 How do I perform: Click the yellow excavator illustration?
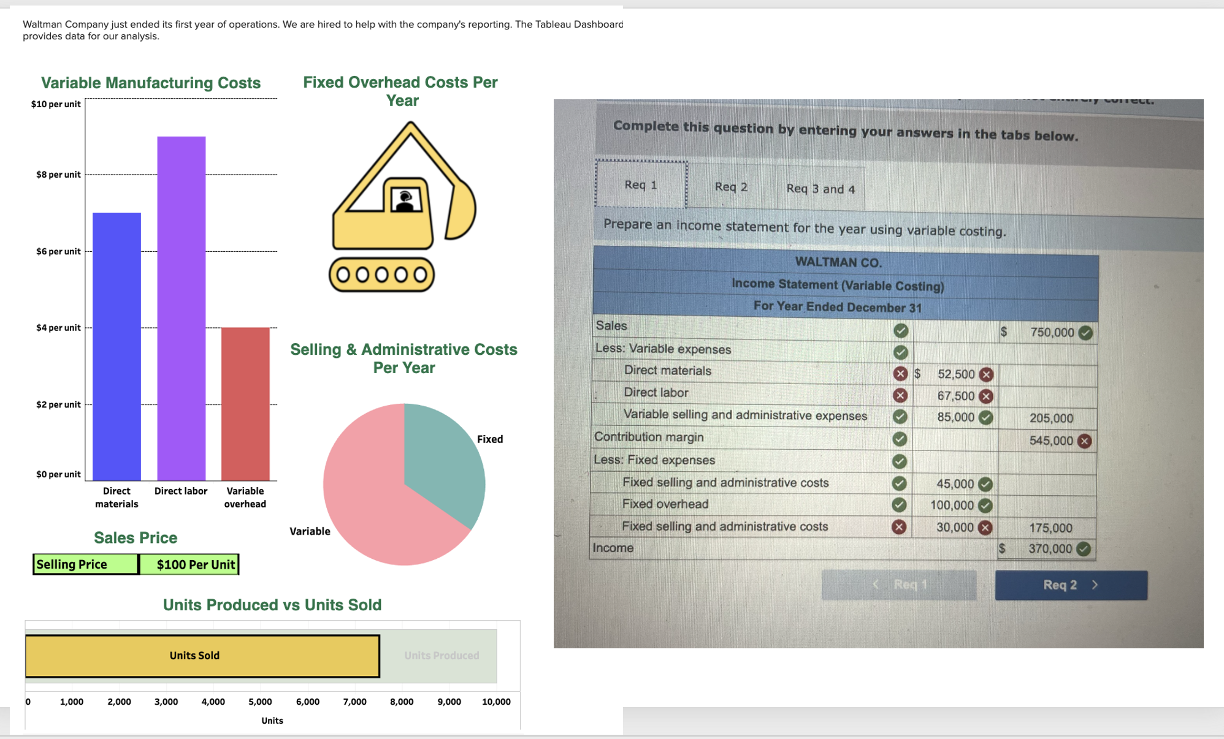click(x=403, y=207)
